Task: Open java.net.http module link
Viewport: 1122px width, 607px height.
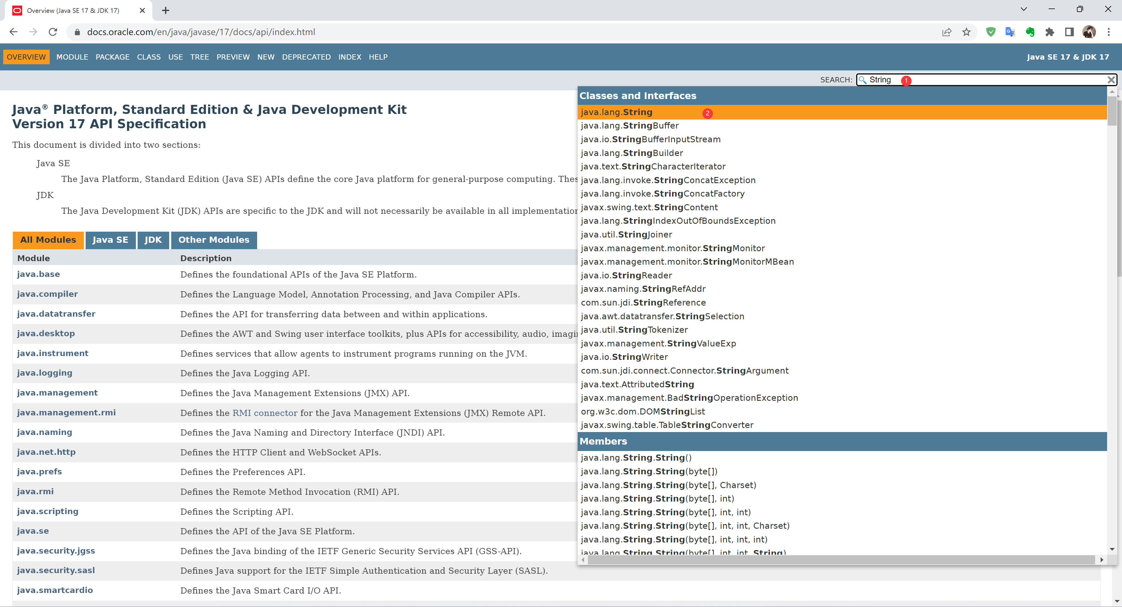Action: click(x=46, y=452)
